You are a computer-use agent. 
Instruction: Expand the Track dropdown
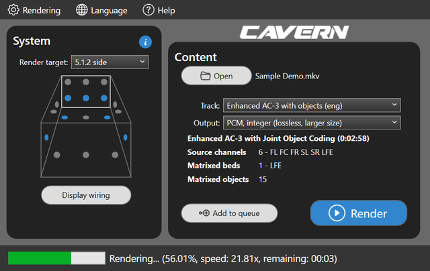point(312,106)
